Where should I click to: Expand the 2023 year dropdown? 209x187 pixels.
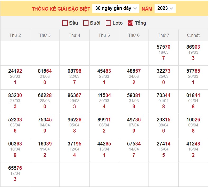point(165,8)
